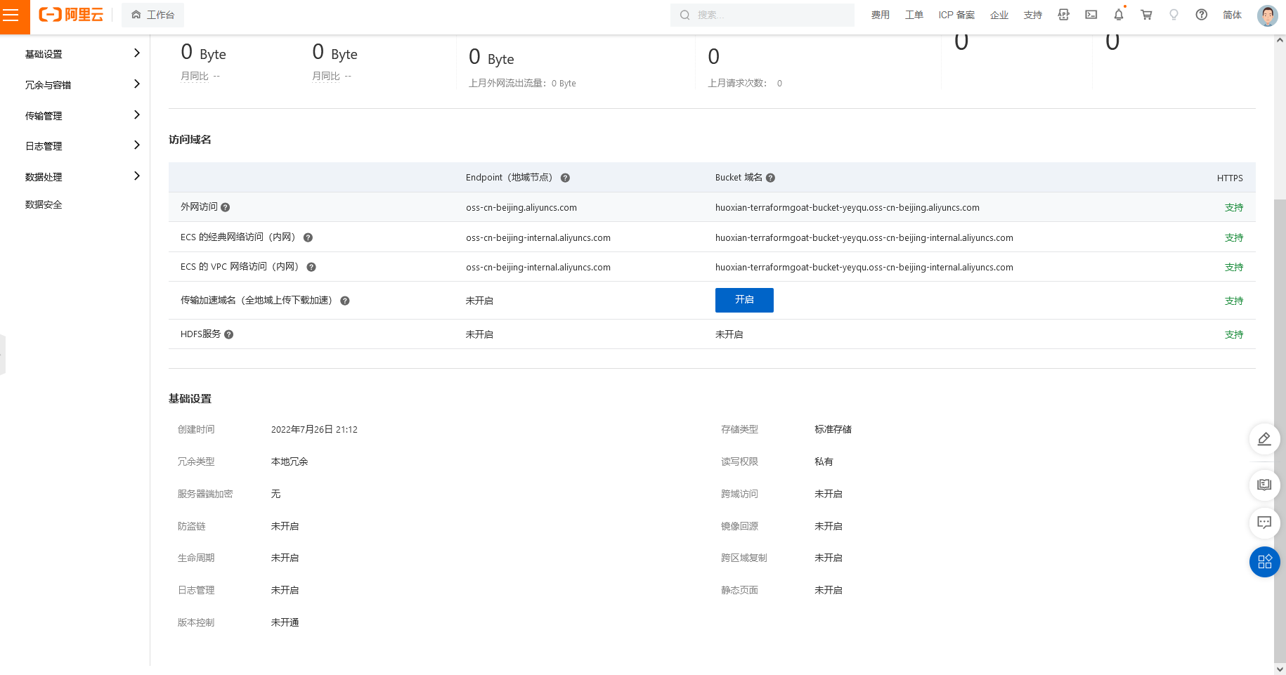Click 支持 in 传输加速域名 row
This screenshot has width=1286, height=675.
tap(1234, 301)
